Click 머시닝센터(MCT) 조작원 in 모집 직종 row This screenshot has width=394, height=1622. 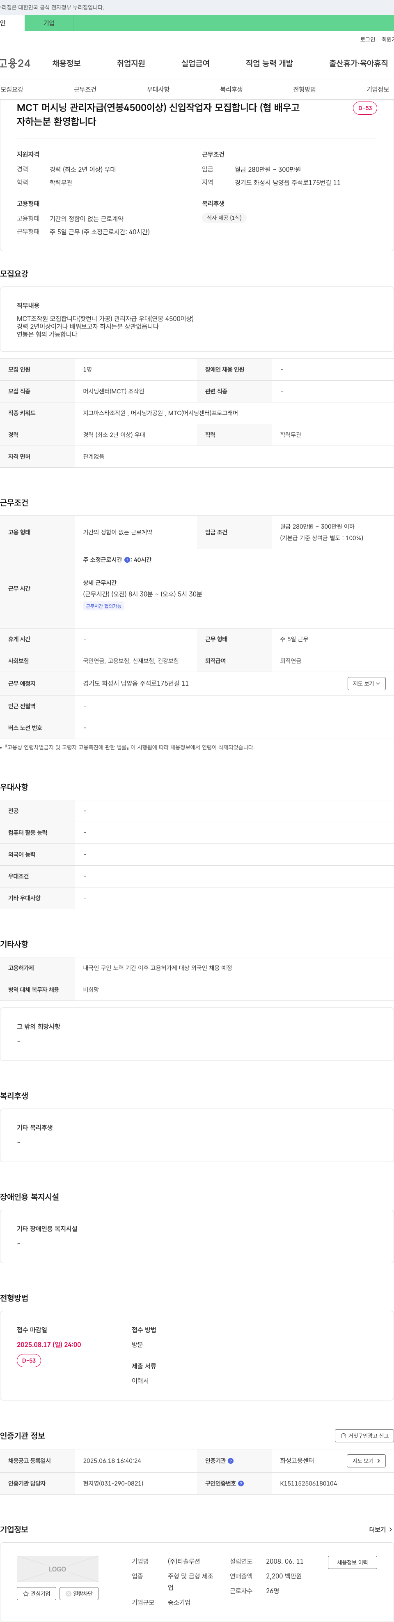pyautogui.click(x=114, y=391)
